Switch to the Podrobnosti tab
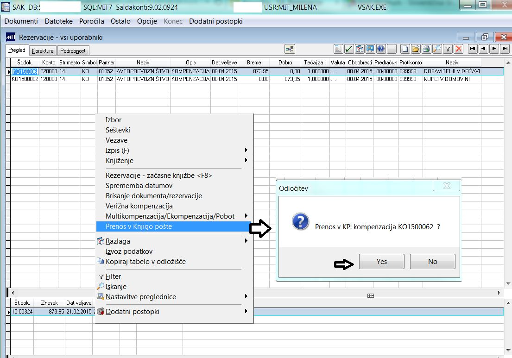 [73, 51]
